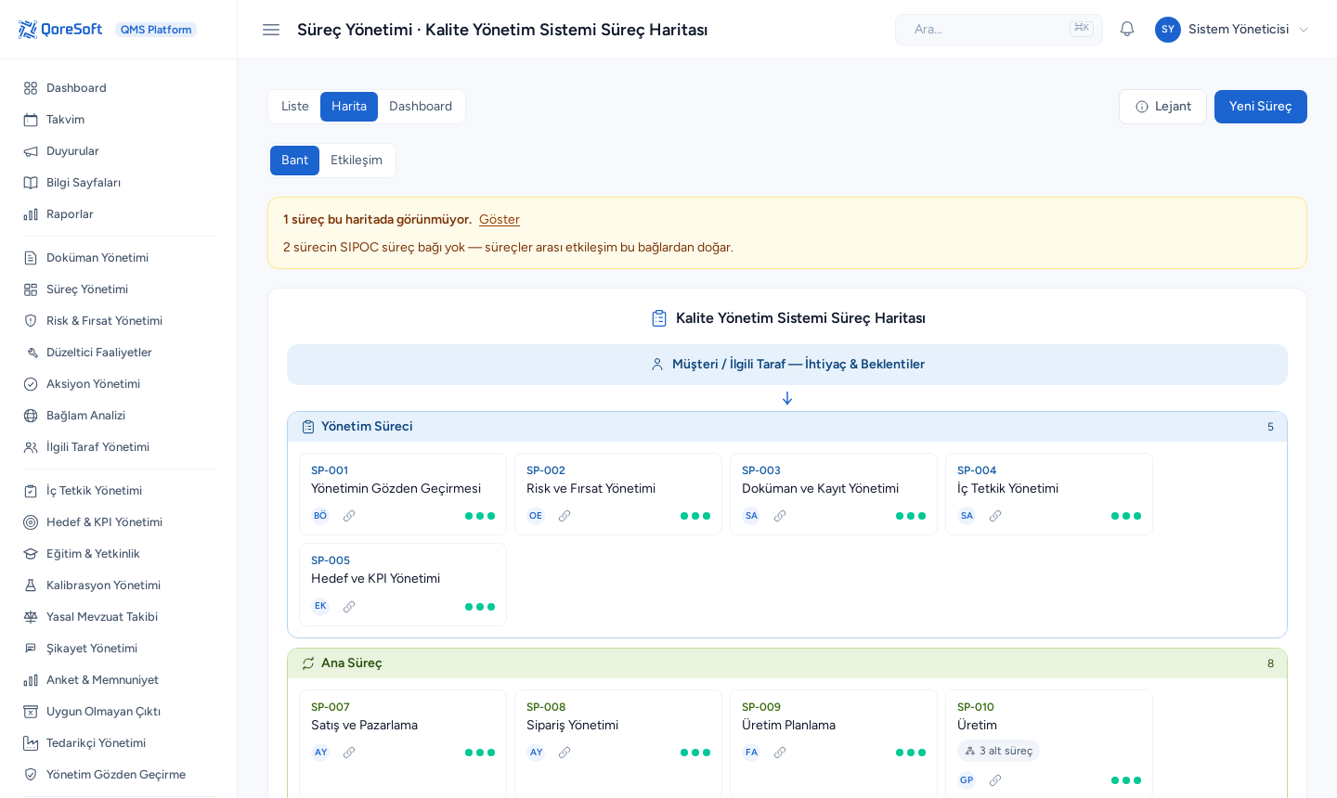Click the link icon on SP-009 card
Screen dimensions: 1337x798
(x=780, y=753)
